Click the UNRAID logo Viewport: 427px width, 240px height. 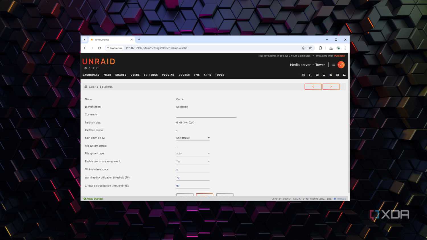click(99, 61)
